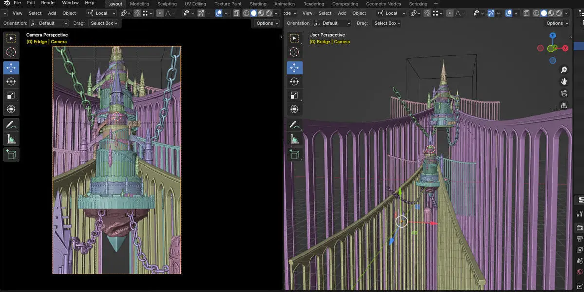
Task: Open pivot point dropdown in right viewport
Action: pos(415,13)
